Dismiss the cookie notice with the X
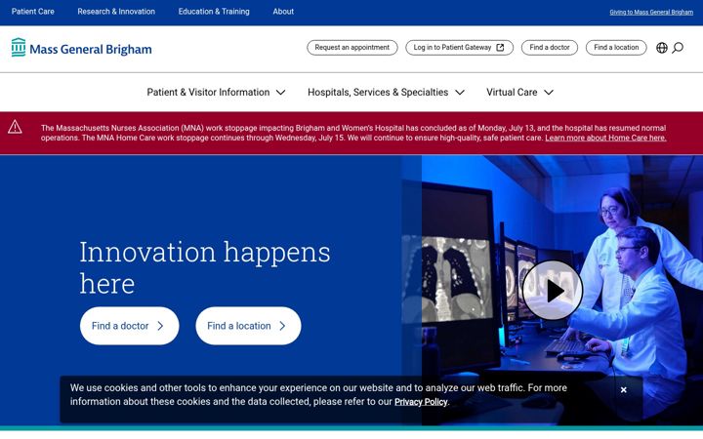The width and height of the screenshot is (703, 439). (623, 389)
